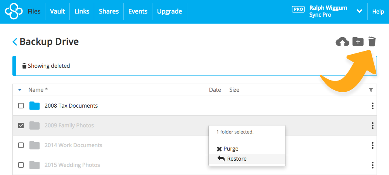Viewport: 389px width, 175px height.
Task: Click the upload cloud icon
Action: pos(342,41)
